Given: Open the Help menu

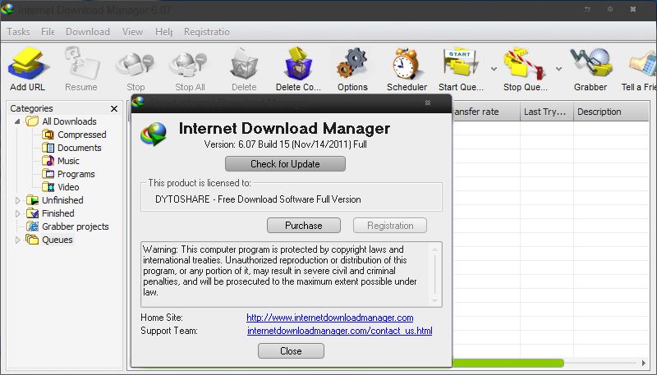Looking at the screenshot, I should point(163,32).
